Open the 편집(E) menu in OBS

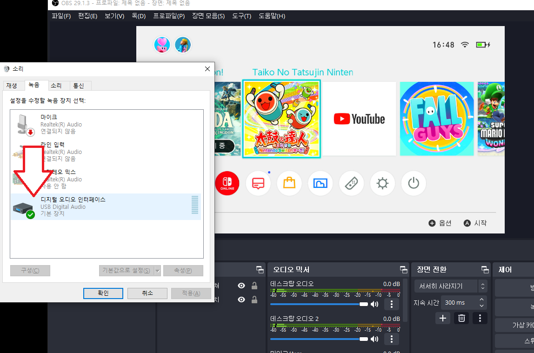coord(87,16)
